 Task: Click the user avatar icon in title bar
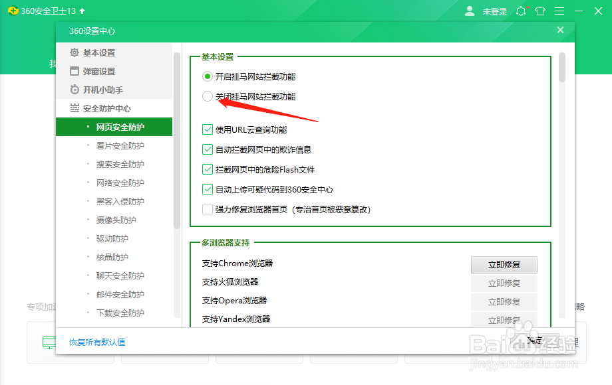(x=470, y=11)
